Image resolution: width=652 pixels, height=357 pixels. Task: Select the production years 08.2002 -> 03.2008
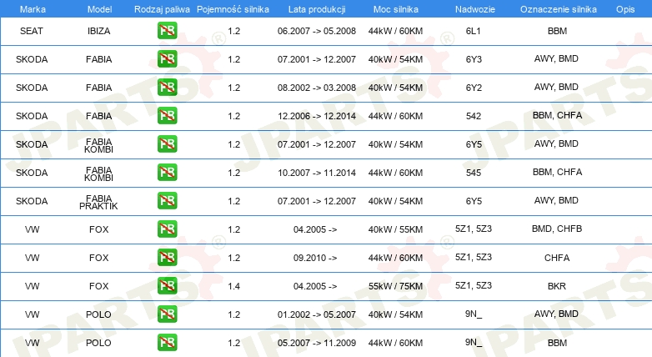[x=317, y=88]
